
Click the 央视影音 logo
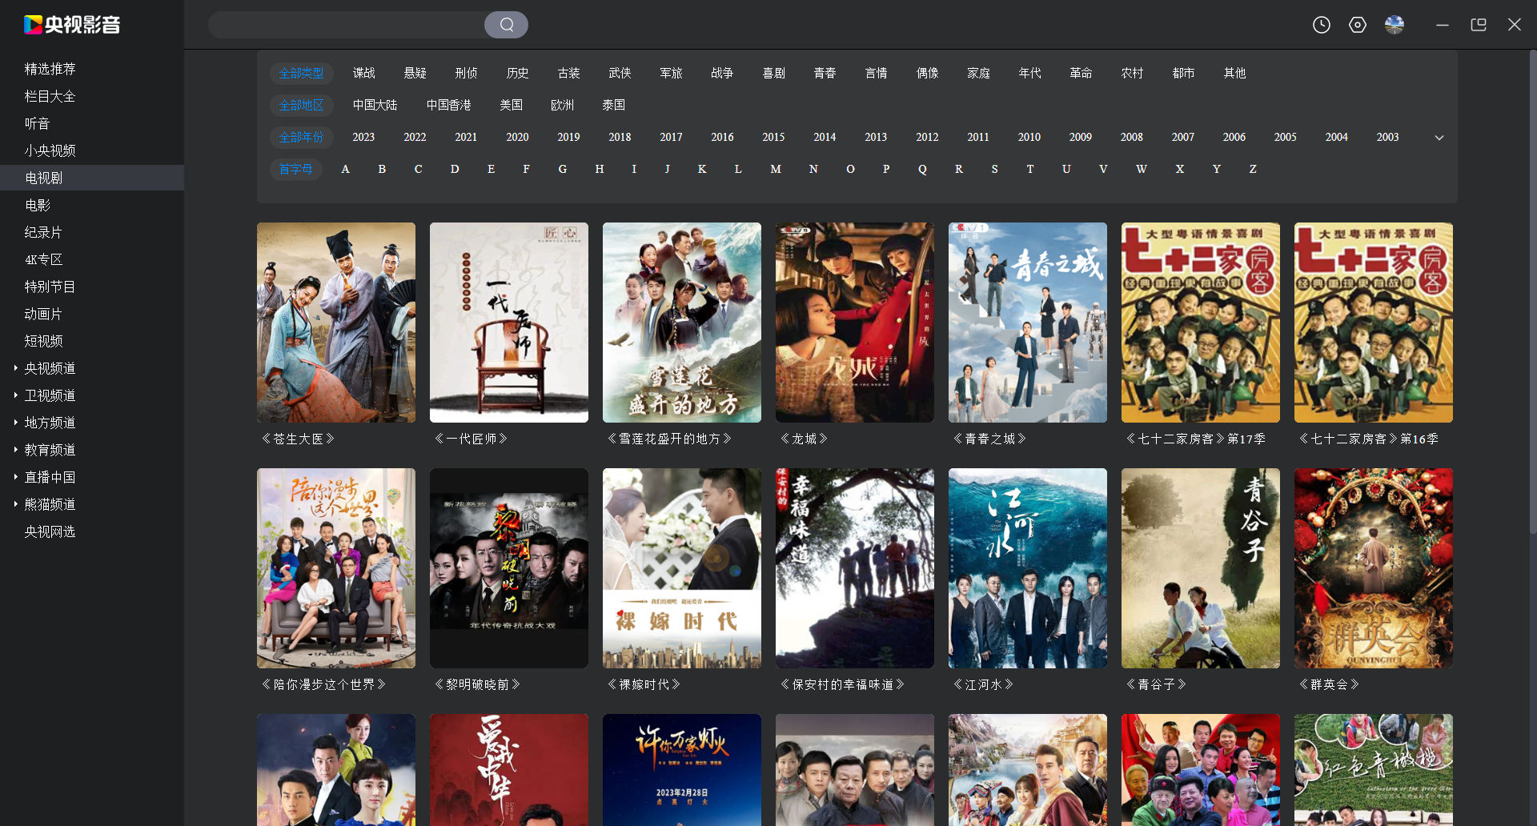click(x=72, y=25)
